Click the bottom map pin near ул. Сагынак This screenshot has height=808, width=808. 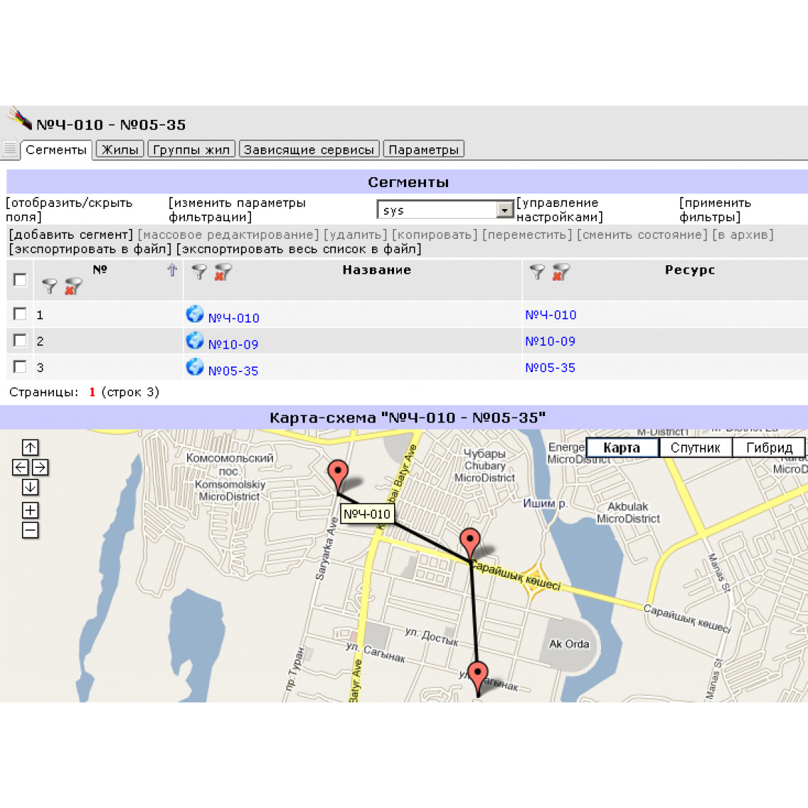click(478, 680)
